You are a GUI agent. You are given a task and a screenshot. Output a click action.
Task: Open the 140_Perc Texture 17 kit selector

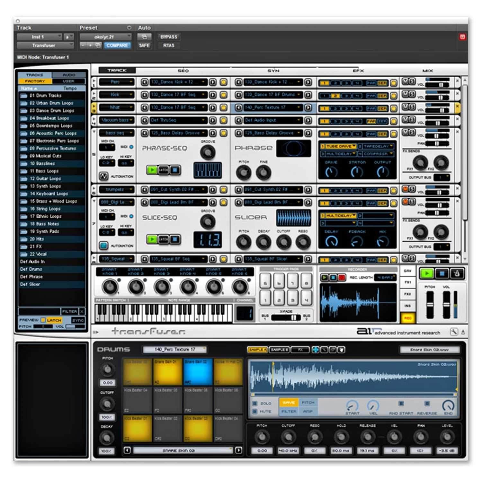(x=175, y=349)
